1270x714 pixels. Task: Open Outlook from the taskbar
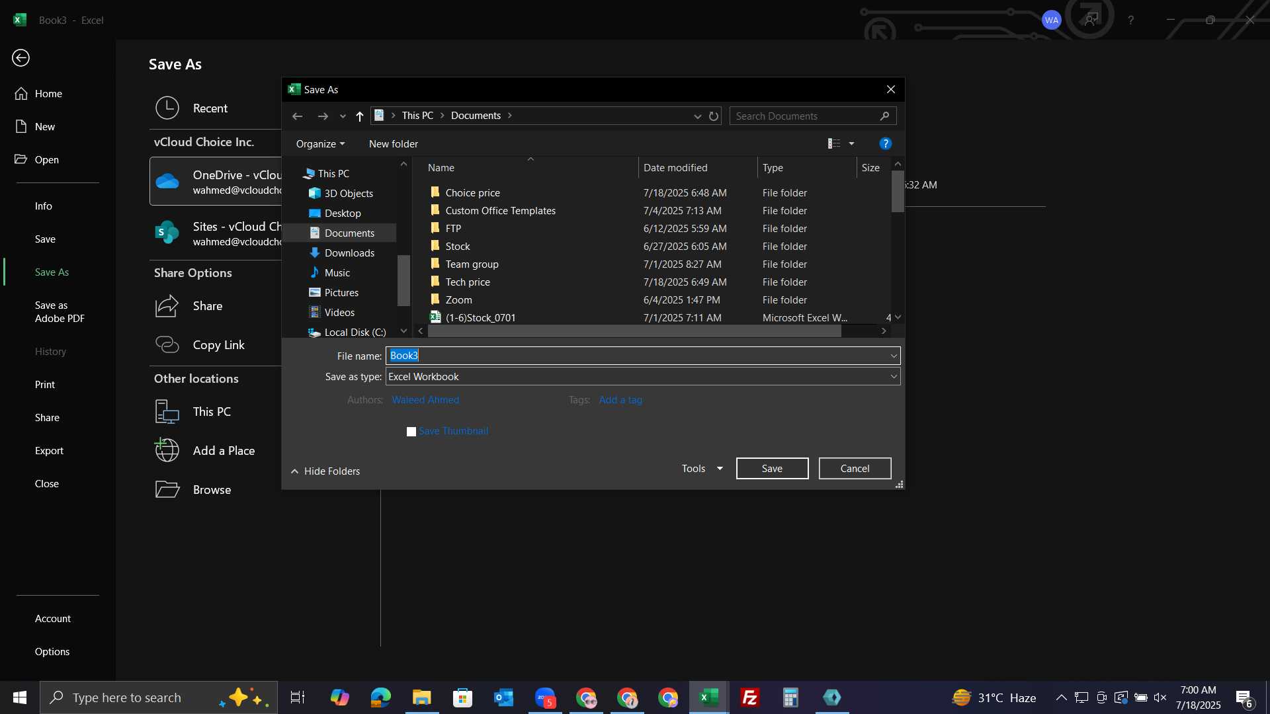pyautogui.click(x=503, y=697)
